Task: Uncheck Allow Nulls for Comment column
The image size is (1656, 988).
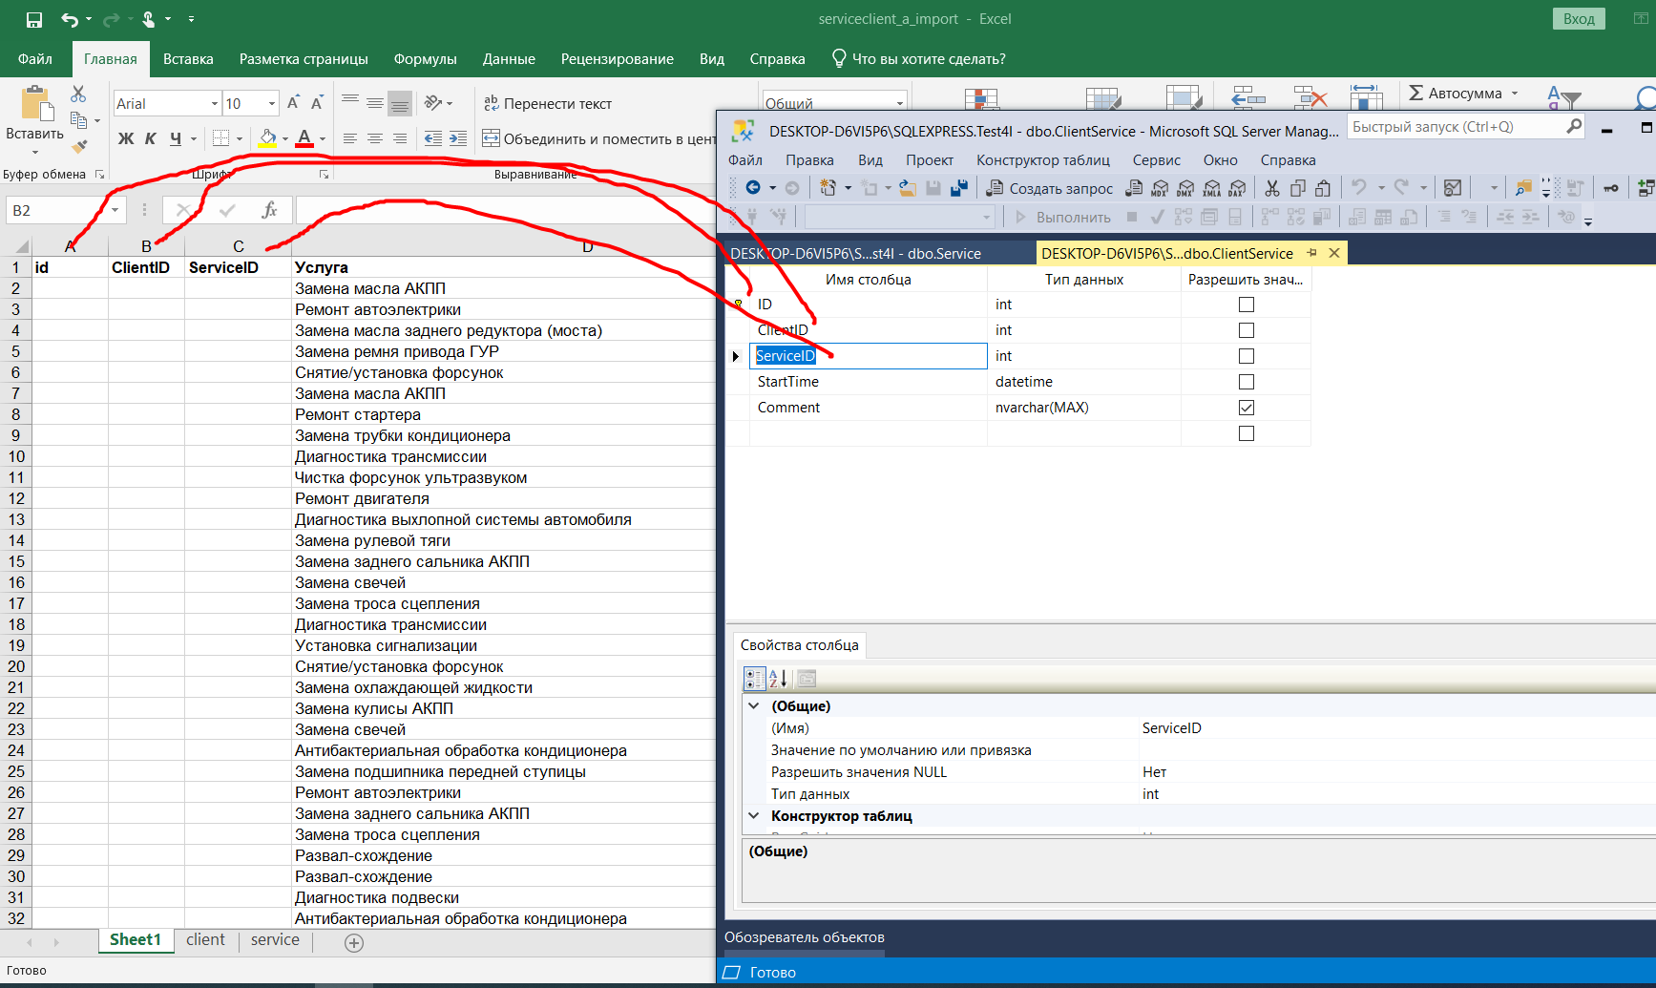Action: pos(1247,408)
